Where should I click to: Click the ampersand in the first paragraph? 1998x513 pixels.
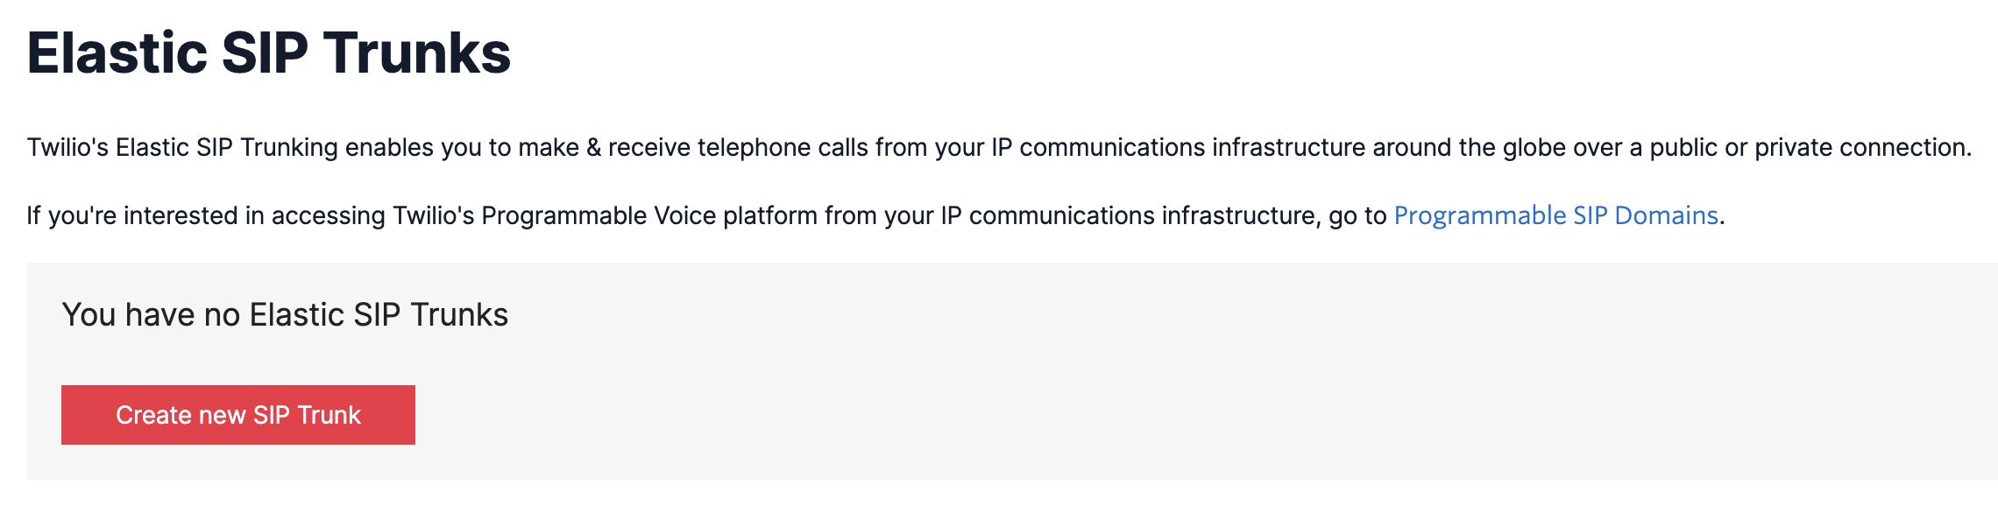click(593, 147)
